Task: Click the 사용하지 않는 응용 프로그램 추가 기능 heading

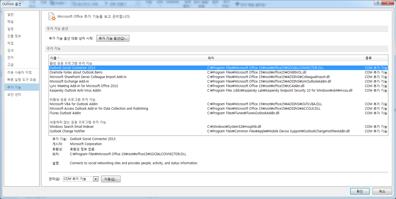Action: pos(78,122)
